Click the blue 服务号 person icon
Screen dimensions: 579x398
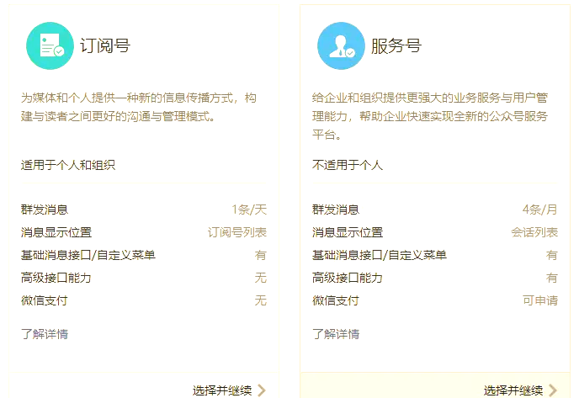(x=341, y=45)
